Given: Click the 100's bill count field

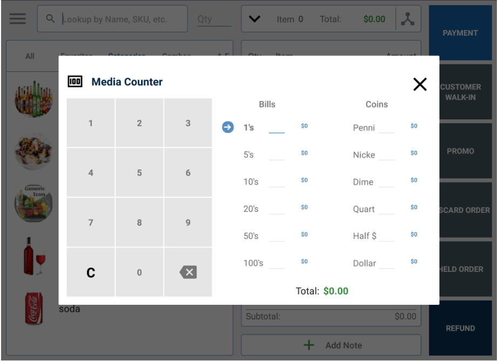Looking at the screenshot, I should click(277, 263).
